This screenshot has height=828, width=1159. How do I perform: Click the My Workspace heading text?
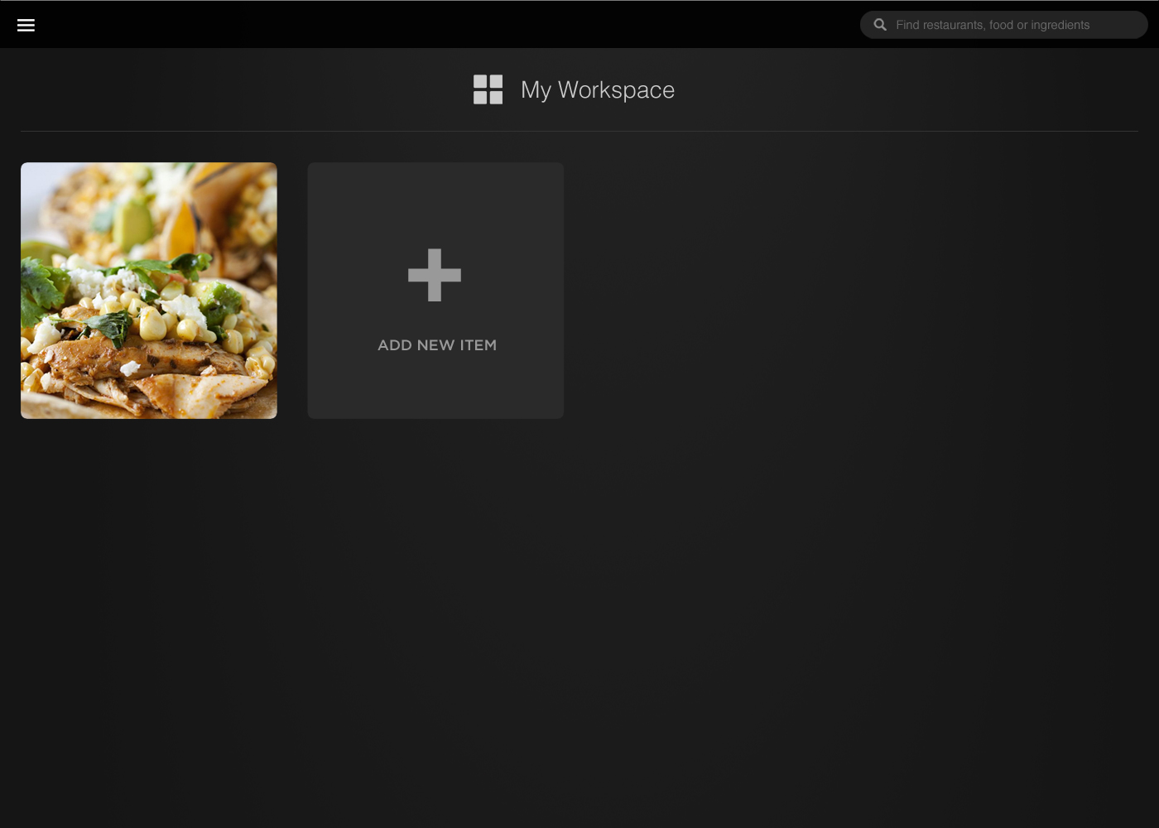(x=598, y=90)
